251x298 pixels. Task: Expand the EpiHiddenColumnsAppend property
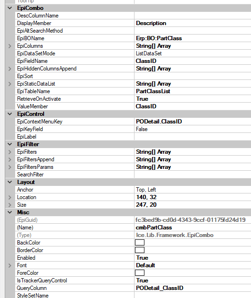pos(9,69)
